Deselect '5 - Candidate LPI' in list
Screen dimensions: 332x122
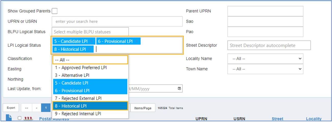tap(90, 83)
